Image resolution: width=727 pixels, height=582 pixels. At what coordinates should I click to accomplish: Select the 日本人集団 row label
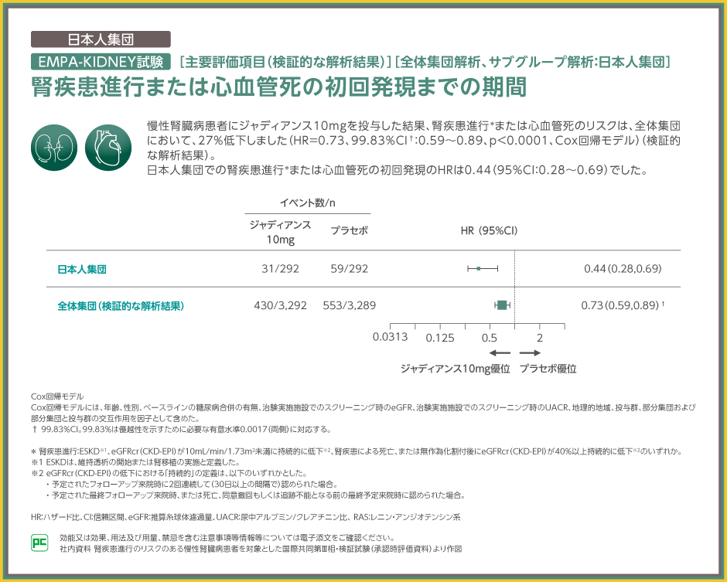point(82,269)
